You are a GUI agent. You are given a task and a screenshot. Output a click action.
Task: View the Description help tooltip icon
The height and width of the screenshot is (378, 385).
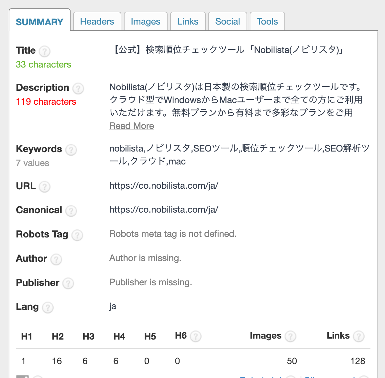[78, 89]
